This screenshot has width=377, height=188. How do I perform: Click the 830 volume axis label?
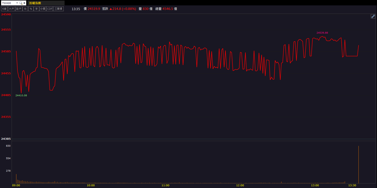coord(8,146)
